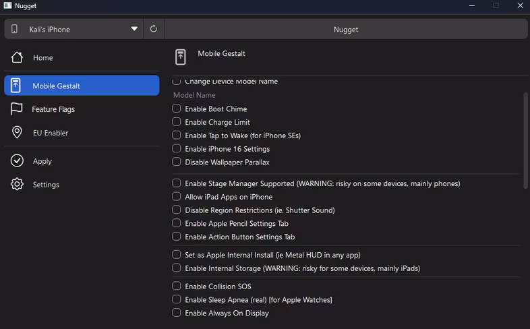Check Enable Internal Storage option
The height and width of the screenshot is (329, 530).
pos(177,268)
